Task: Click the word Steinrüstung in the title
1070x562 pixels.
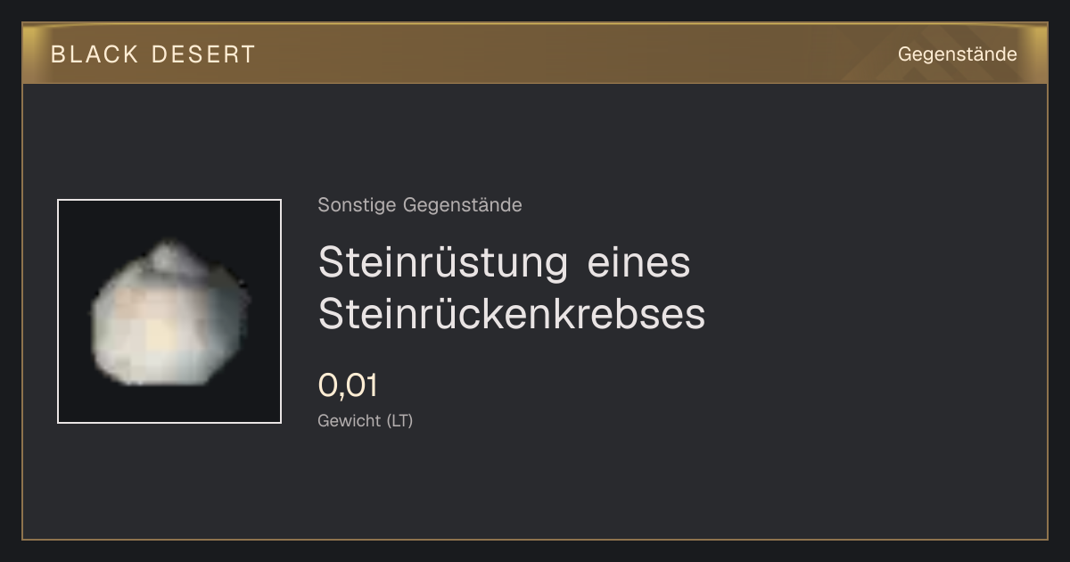Action: [x=443, y=263]
